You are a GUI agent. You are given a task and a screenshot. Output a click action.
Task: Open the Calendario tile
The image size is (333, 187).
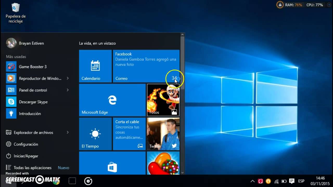pyautogui.click(x=95, y=66)
